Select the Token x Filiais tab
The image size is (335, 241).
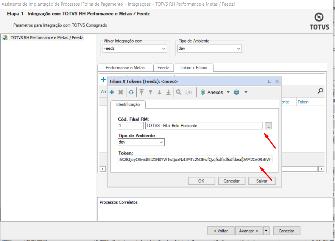pos(193,68)
